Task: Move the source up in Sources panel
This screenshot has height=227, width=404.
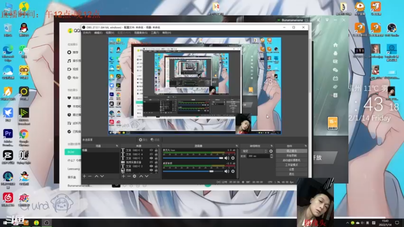Action: (141, 176)
